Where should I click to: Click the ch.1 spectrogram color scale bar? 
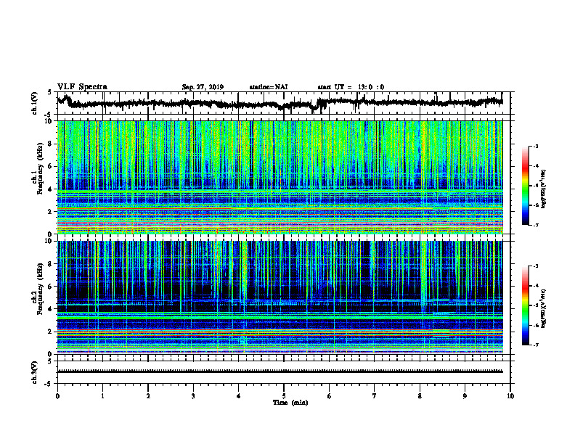point(525,186)
